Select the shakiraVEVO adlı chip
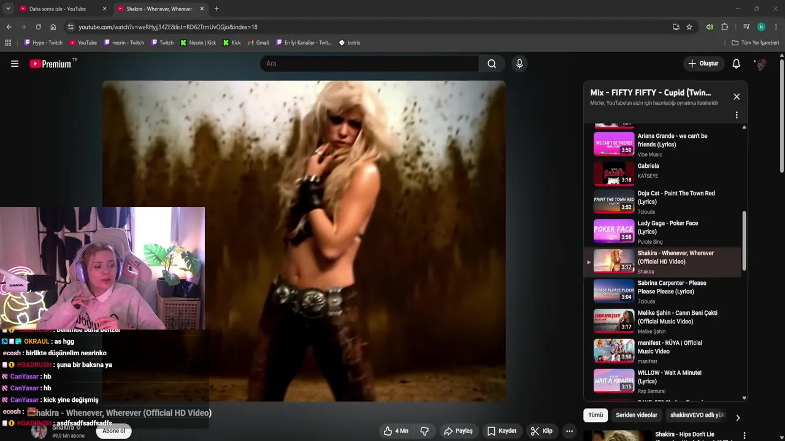This screenshot has width=785, height=441. click(x=697, y=415)
